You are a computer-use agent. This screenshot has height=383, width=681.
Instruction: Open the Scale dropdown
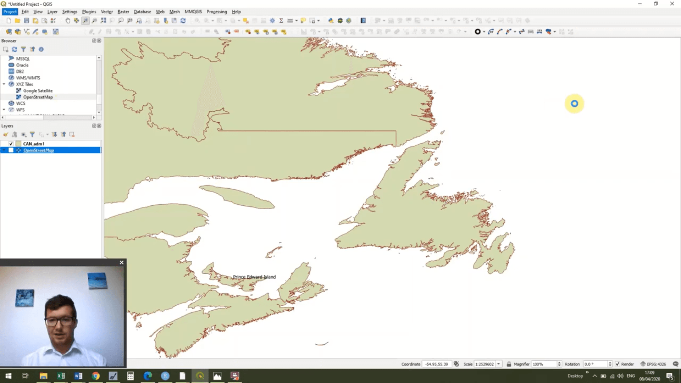(x=498, y=364)
